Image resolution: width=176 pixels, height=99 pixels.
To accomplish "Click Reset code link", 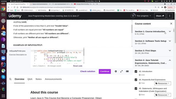I will [x=78, y=66].
